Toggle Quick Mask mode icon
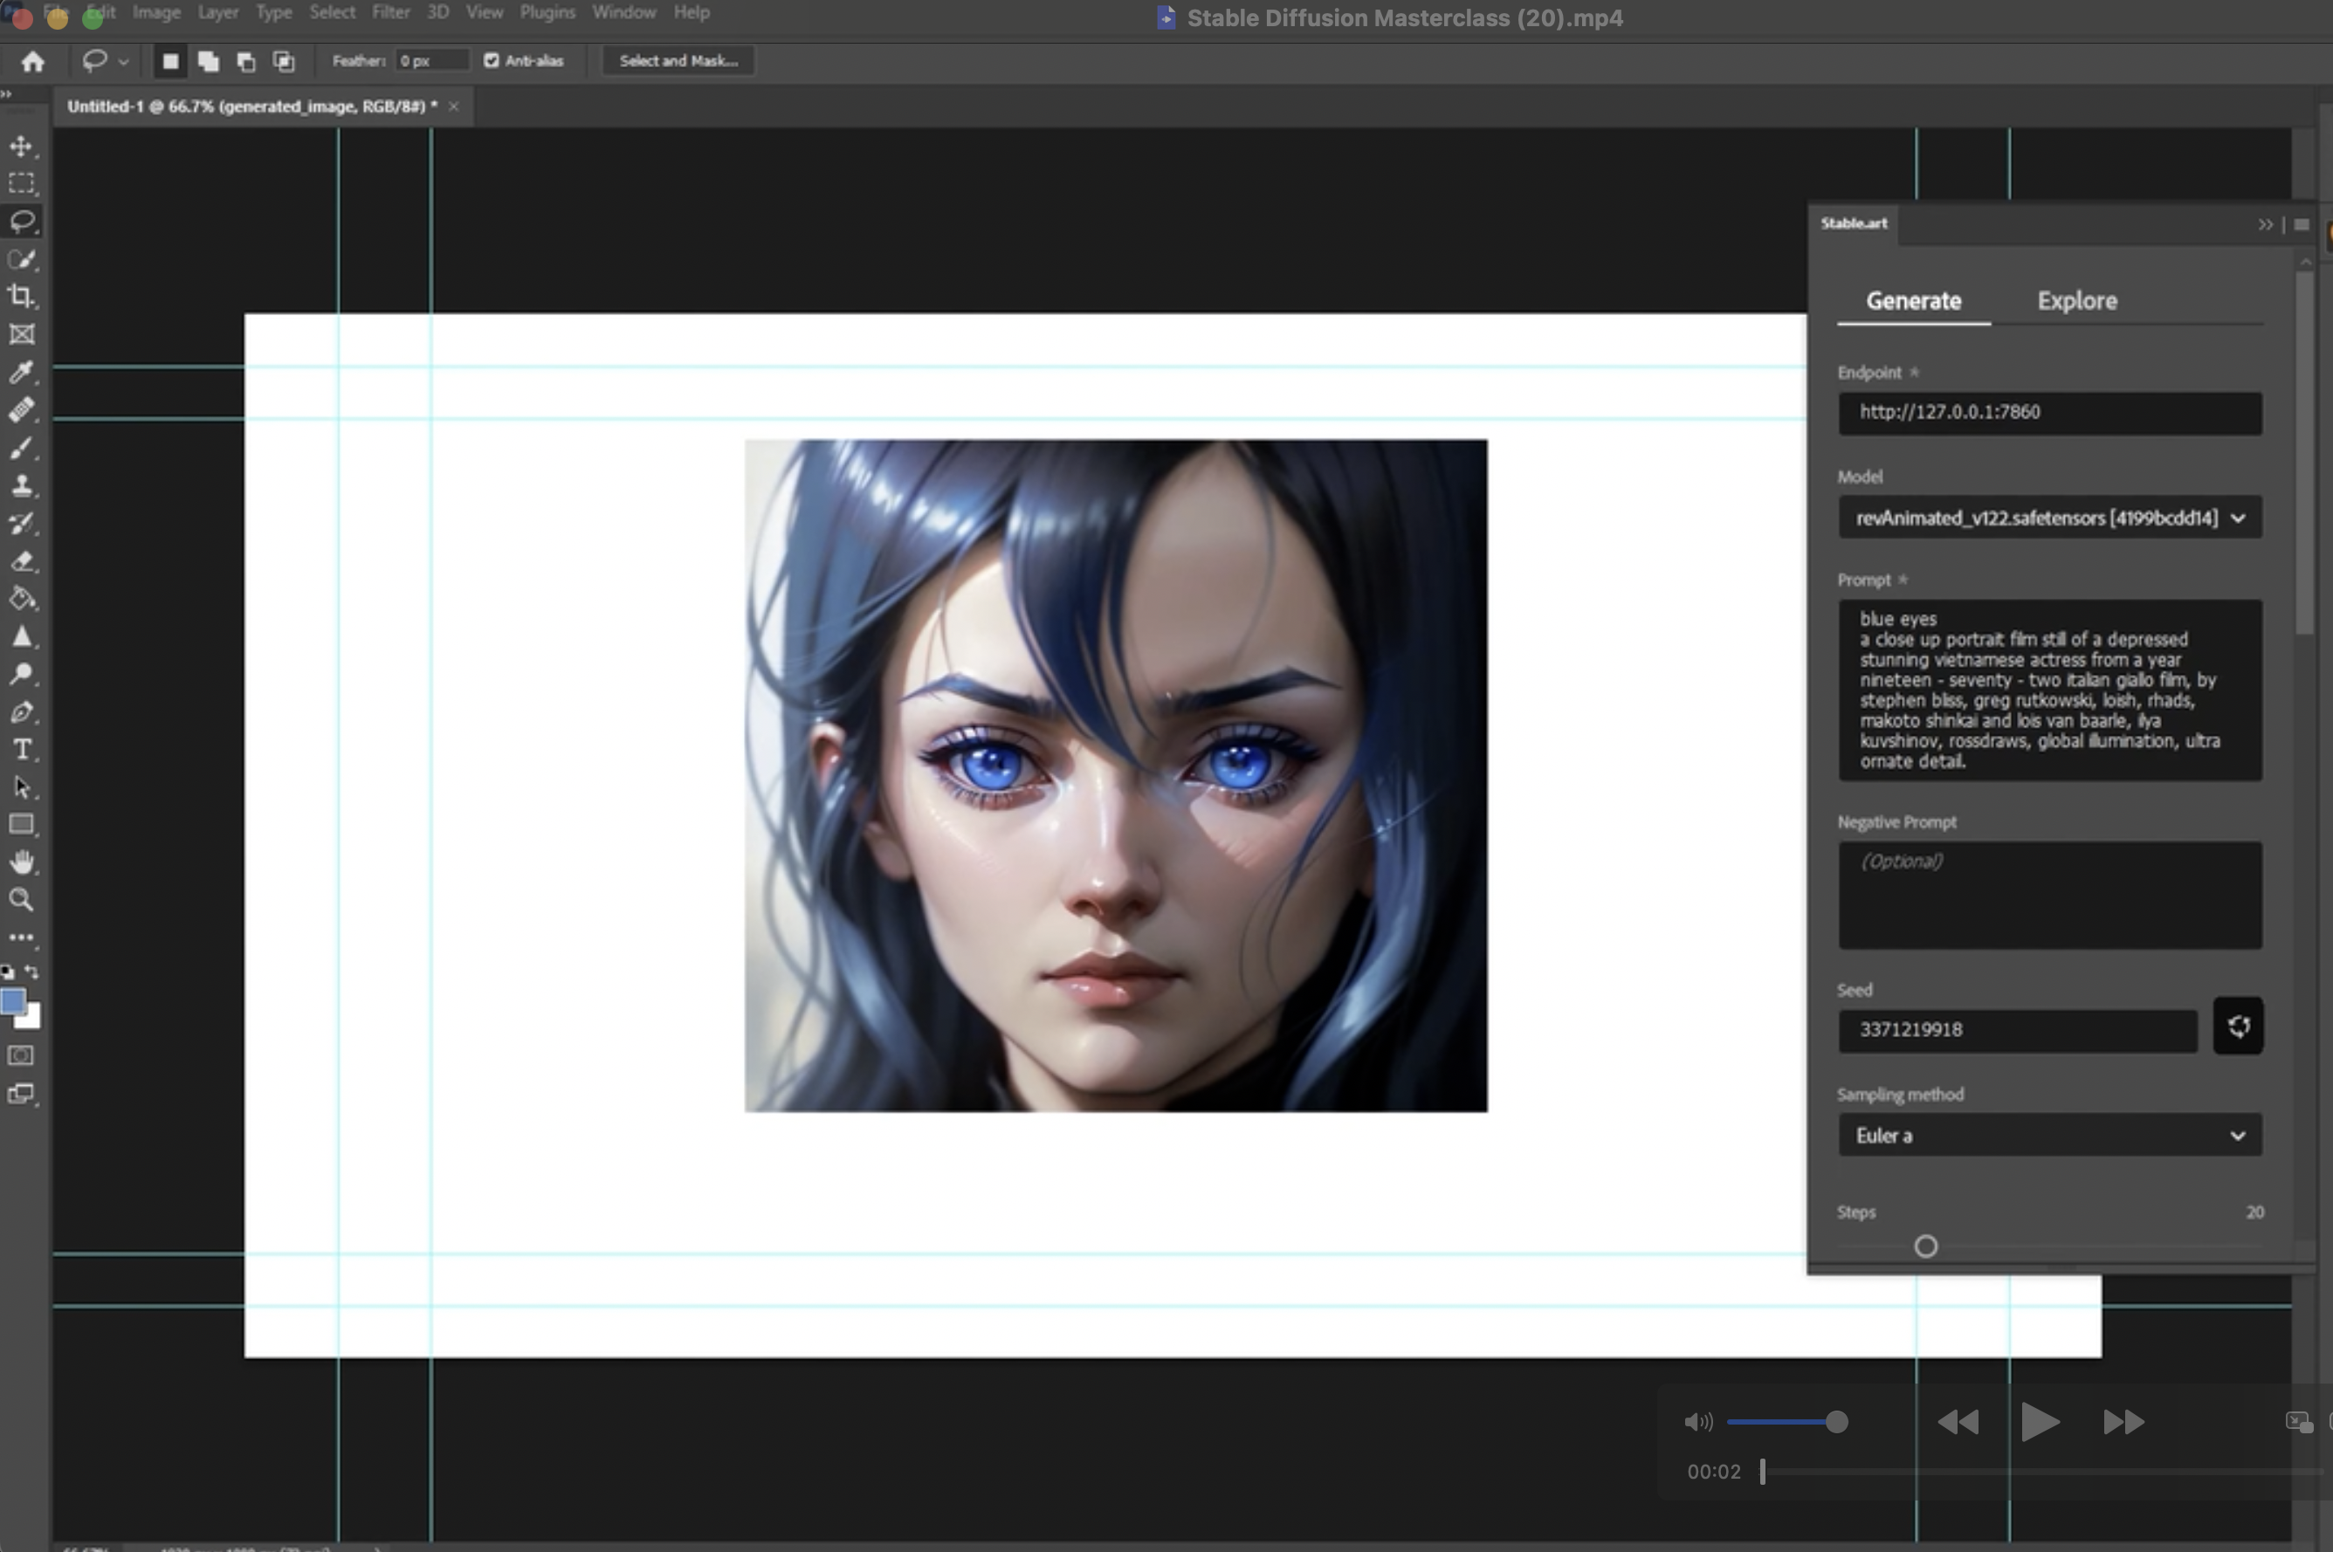 coord(21,1055)
